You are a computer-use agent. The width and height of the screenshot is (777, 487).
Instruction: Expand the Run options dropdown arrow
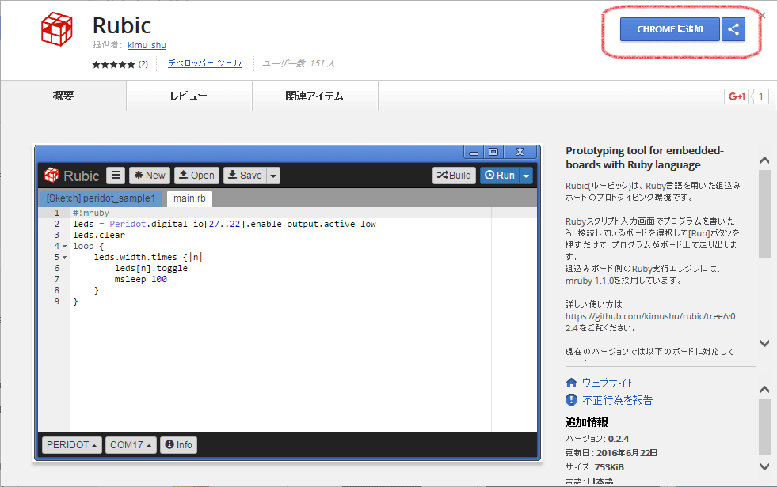click(x=526, y=176)
